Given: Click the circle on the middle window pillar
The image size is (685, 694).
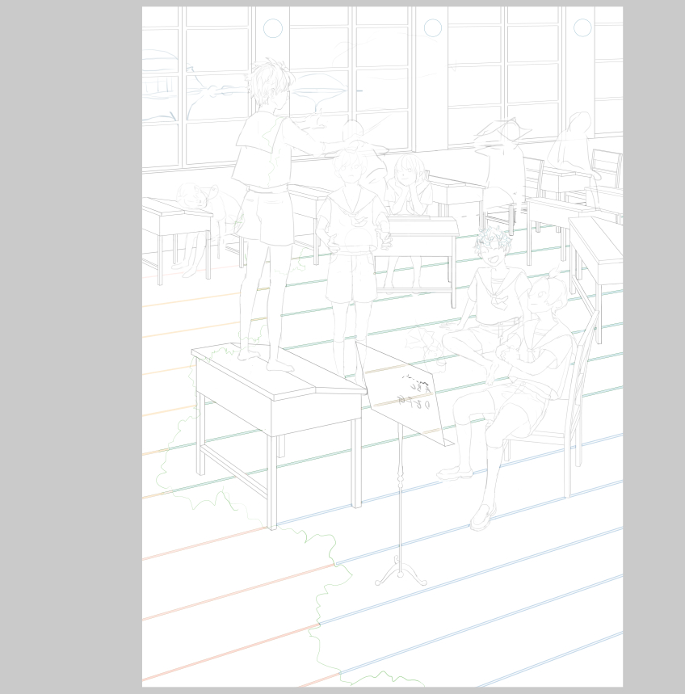Looking at the screenshot, I should (433, 28).
